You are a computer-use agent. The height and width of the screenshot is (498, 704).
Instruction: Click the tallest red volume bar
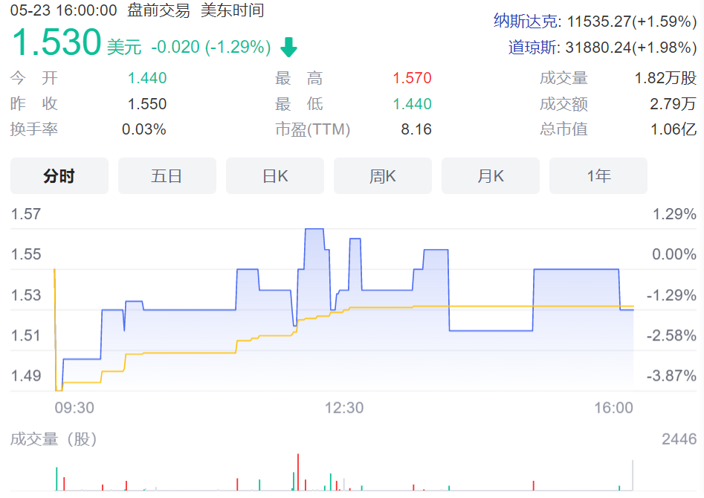[297, 472]
